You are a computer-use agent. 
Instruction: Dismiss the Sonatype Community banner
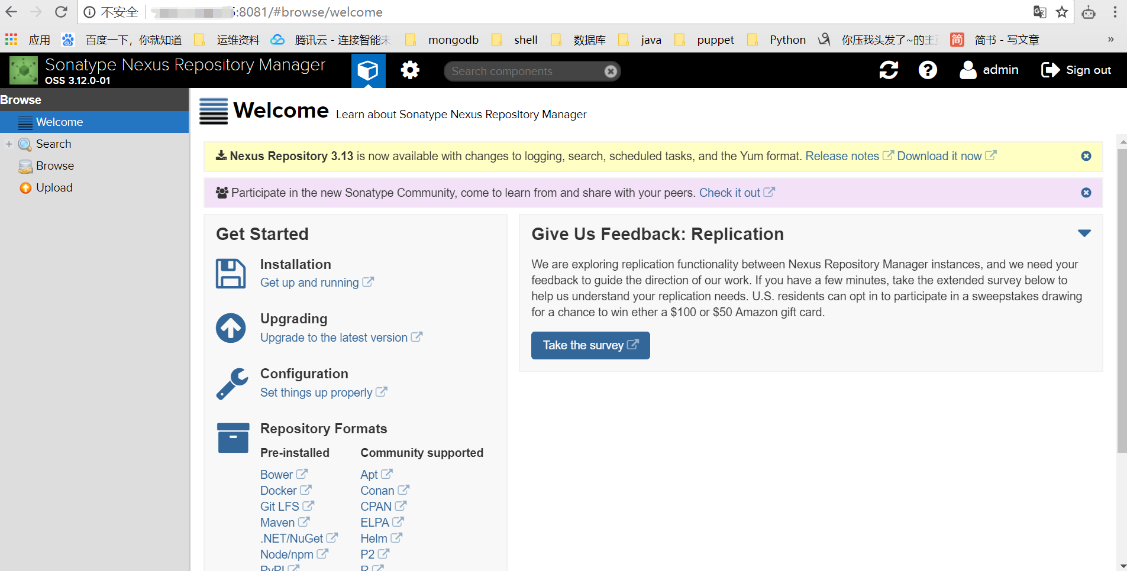[1086, 193]
